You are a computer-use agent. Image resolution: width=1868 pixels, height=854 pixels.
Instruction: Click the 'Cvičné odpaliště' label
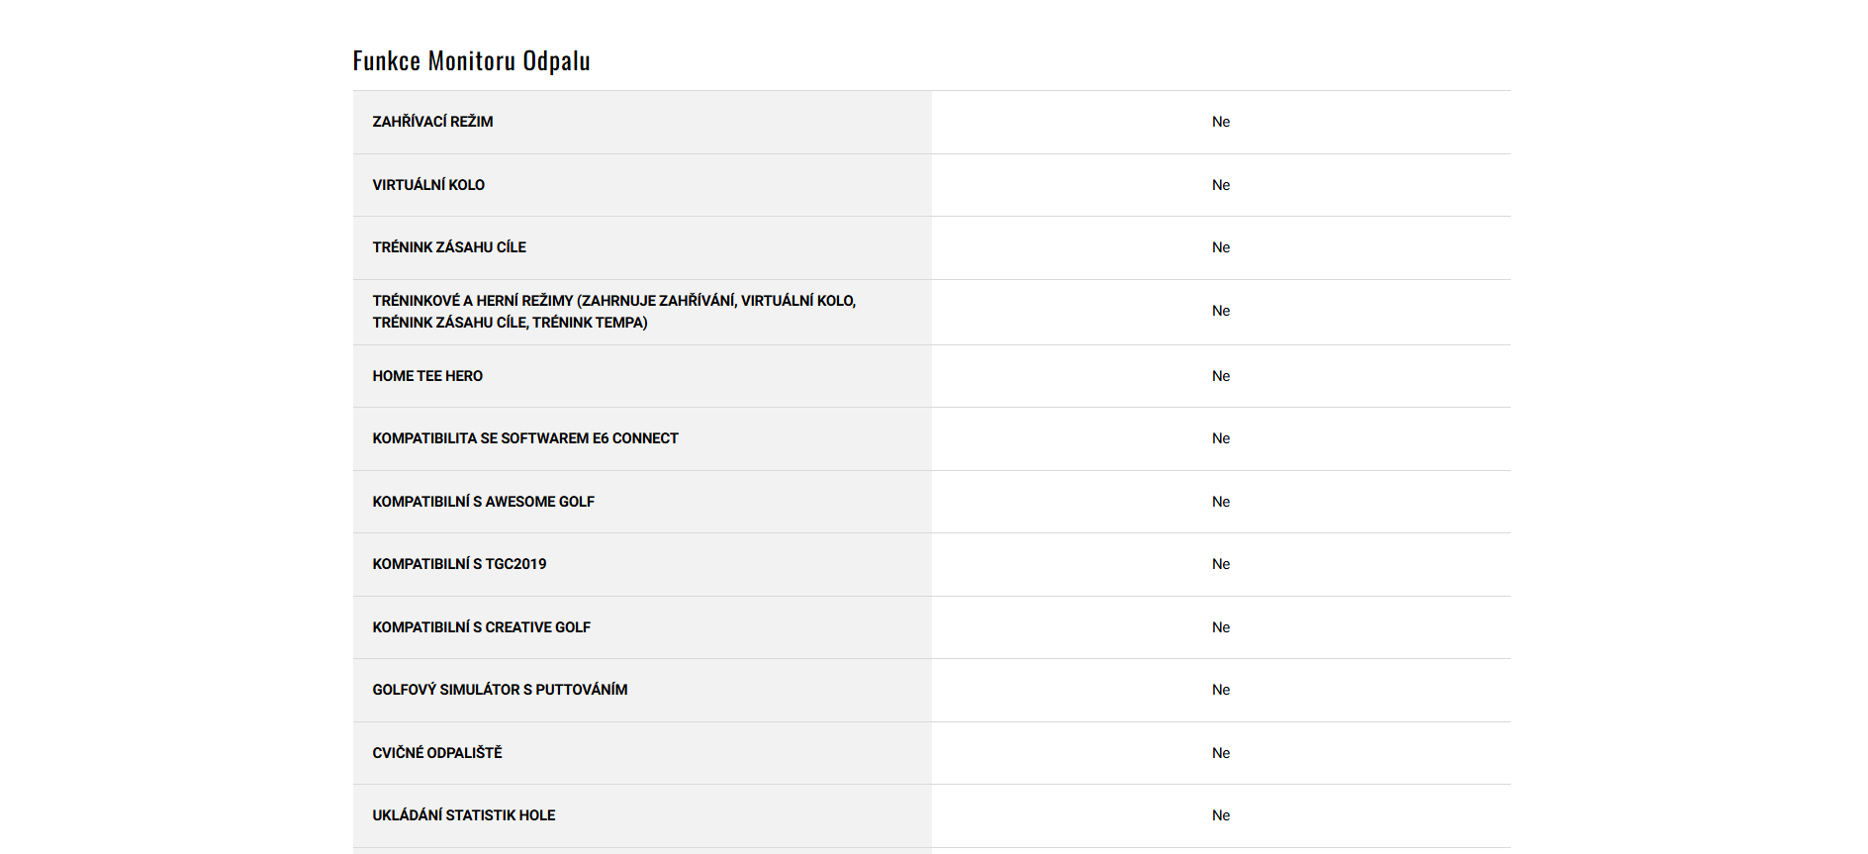pos(437,753)
